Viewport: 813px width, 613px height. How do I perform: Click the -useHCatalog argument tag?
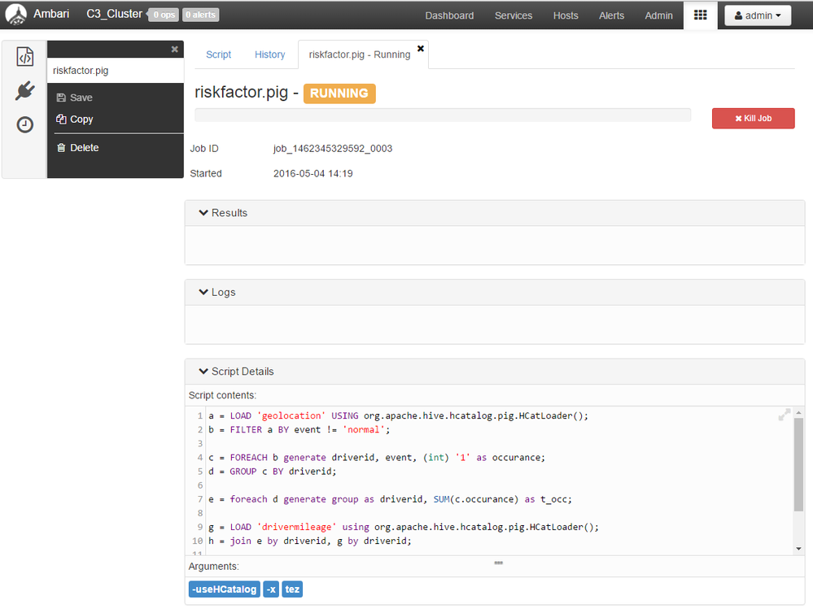point(224,589)
